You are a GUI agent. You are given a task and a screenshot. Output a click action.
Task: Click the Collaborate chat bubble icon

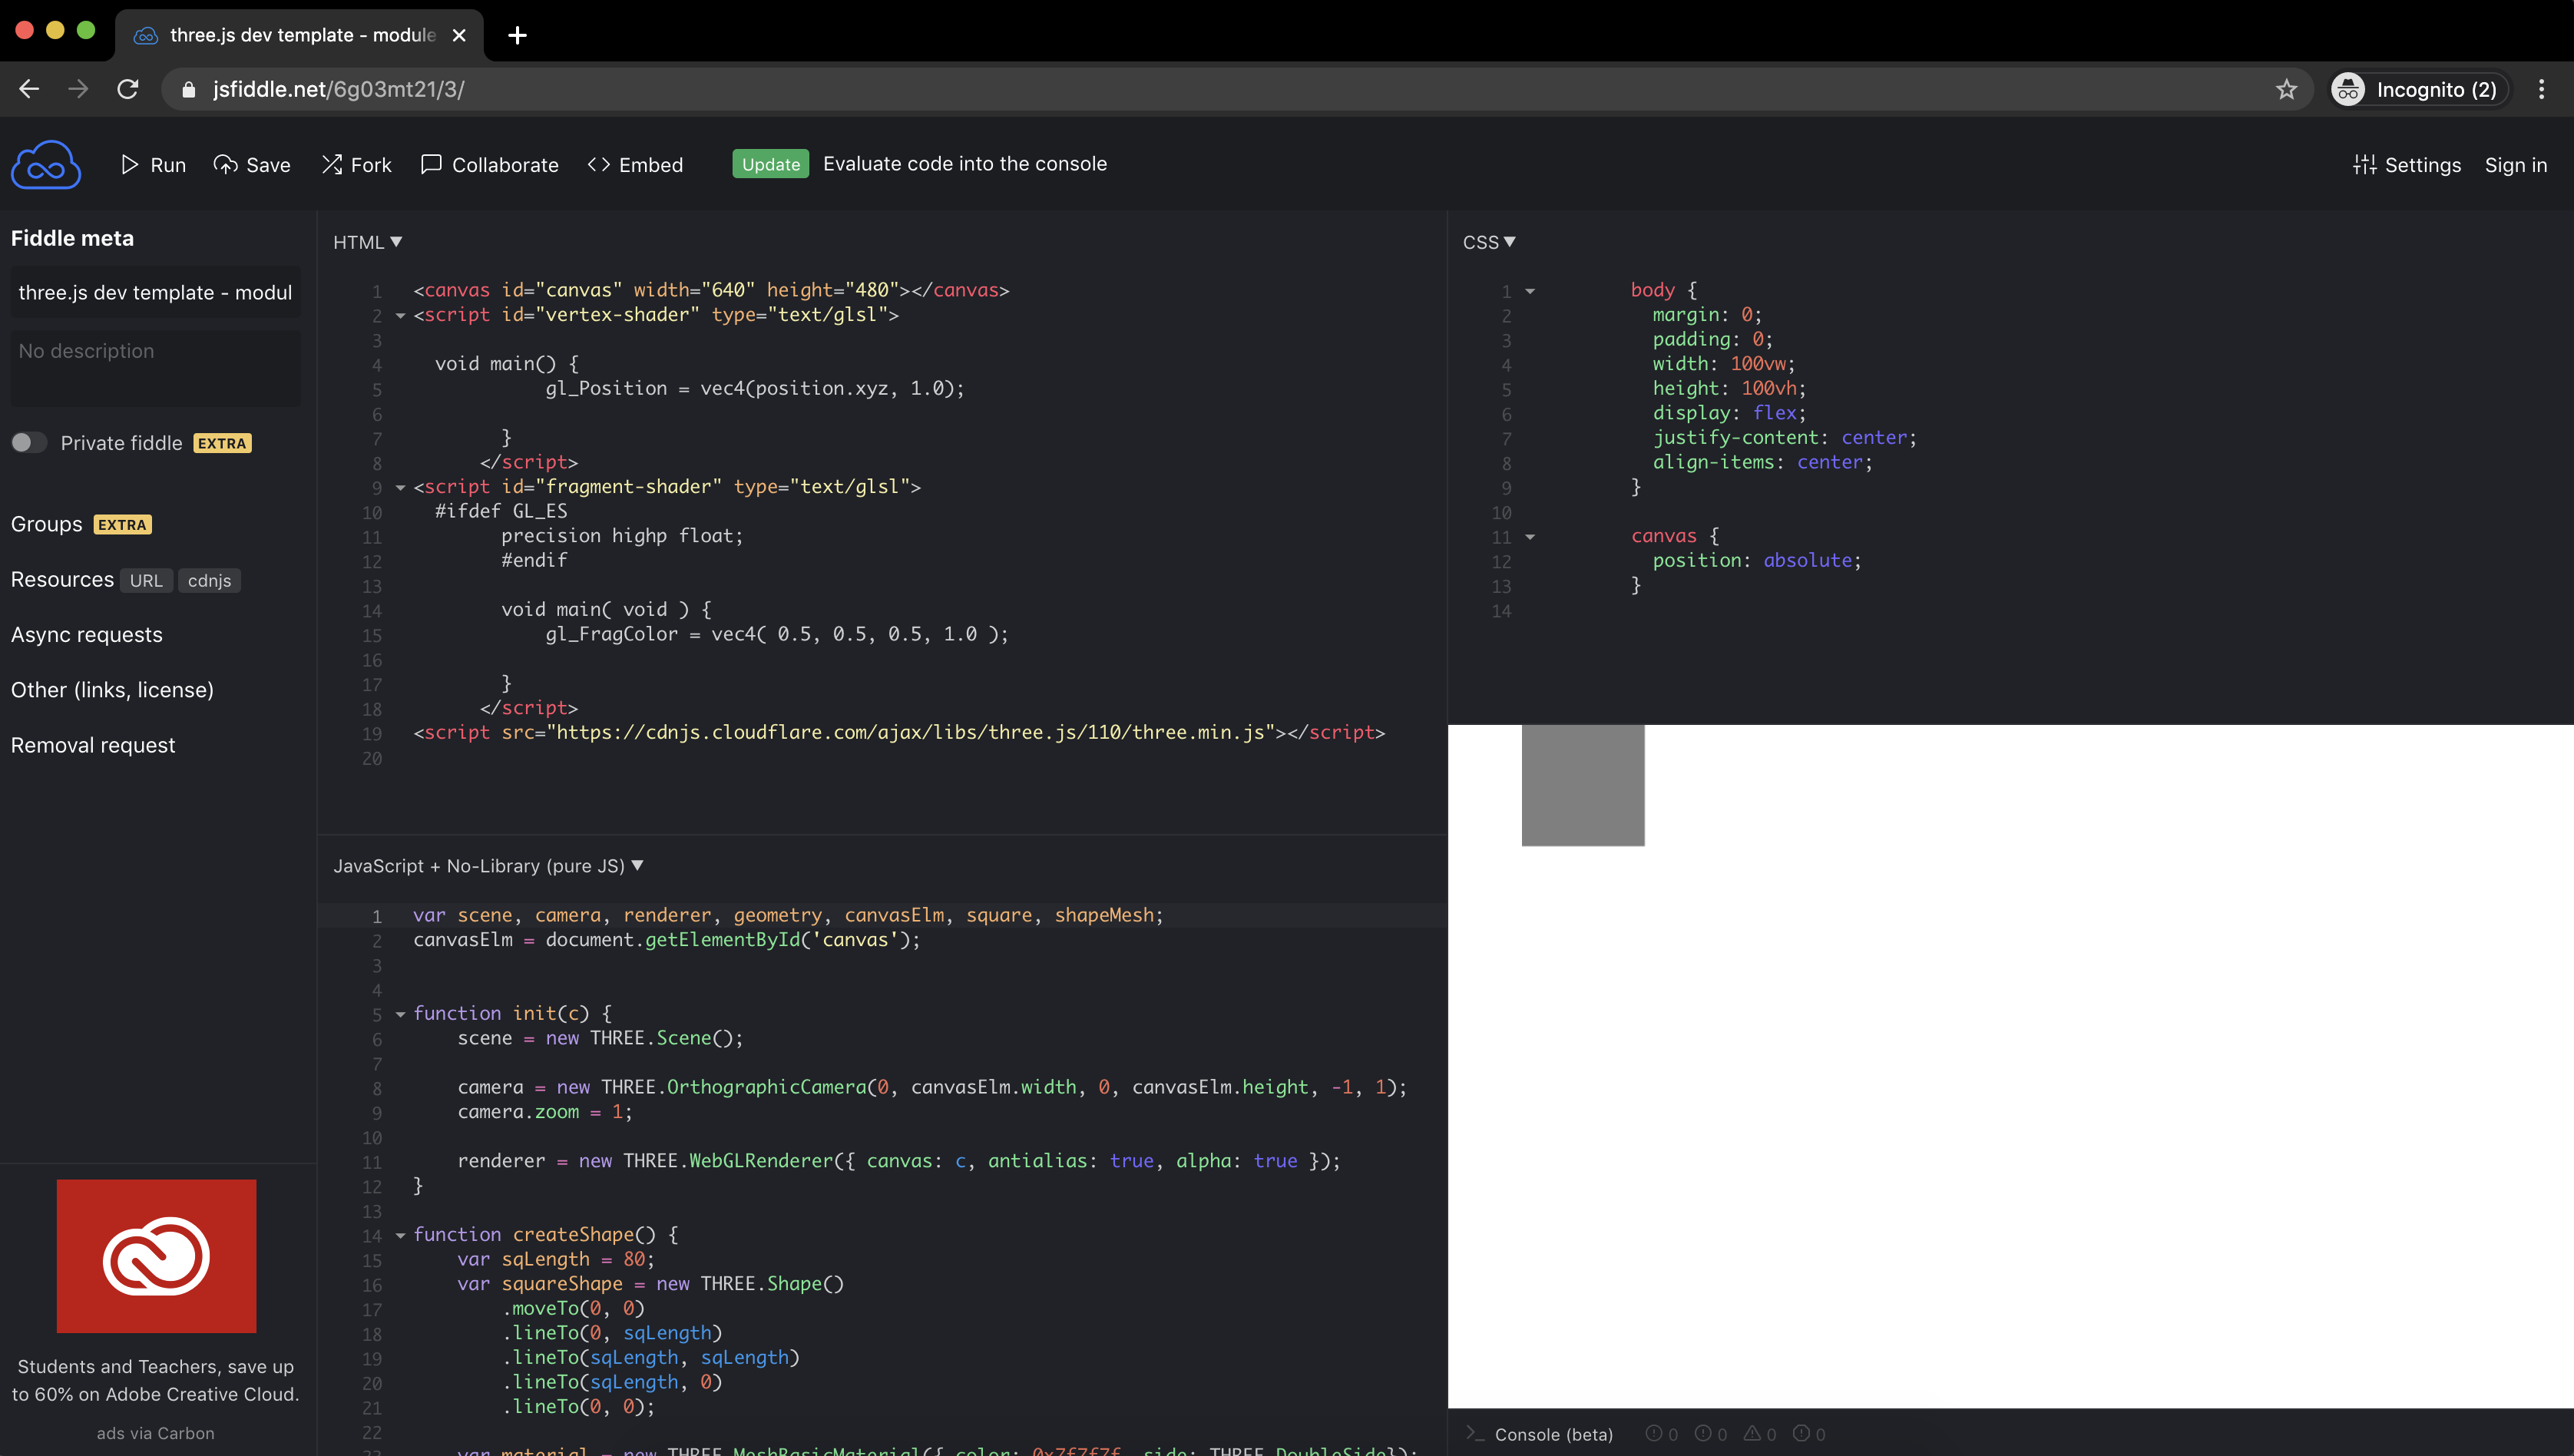(x=431, y=165)
